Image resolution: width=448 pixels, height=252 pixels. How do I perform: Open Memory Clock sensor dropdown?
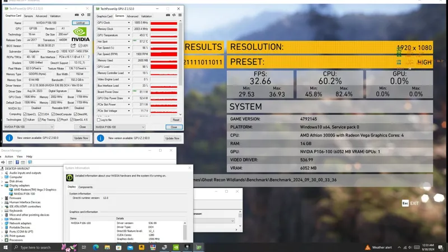(129, 29)
